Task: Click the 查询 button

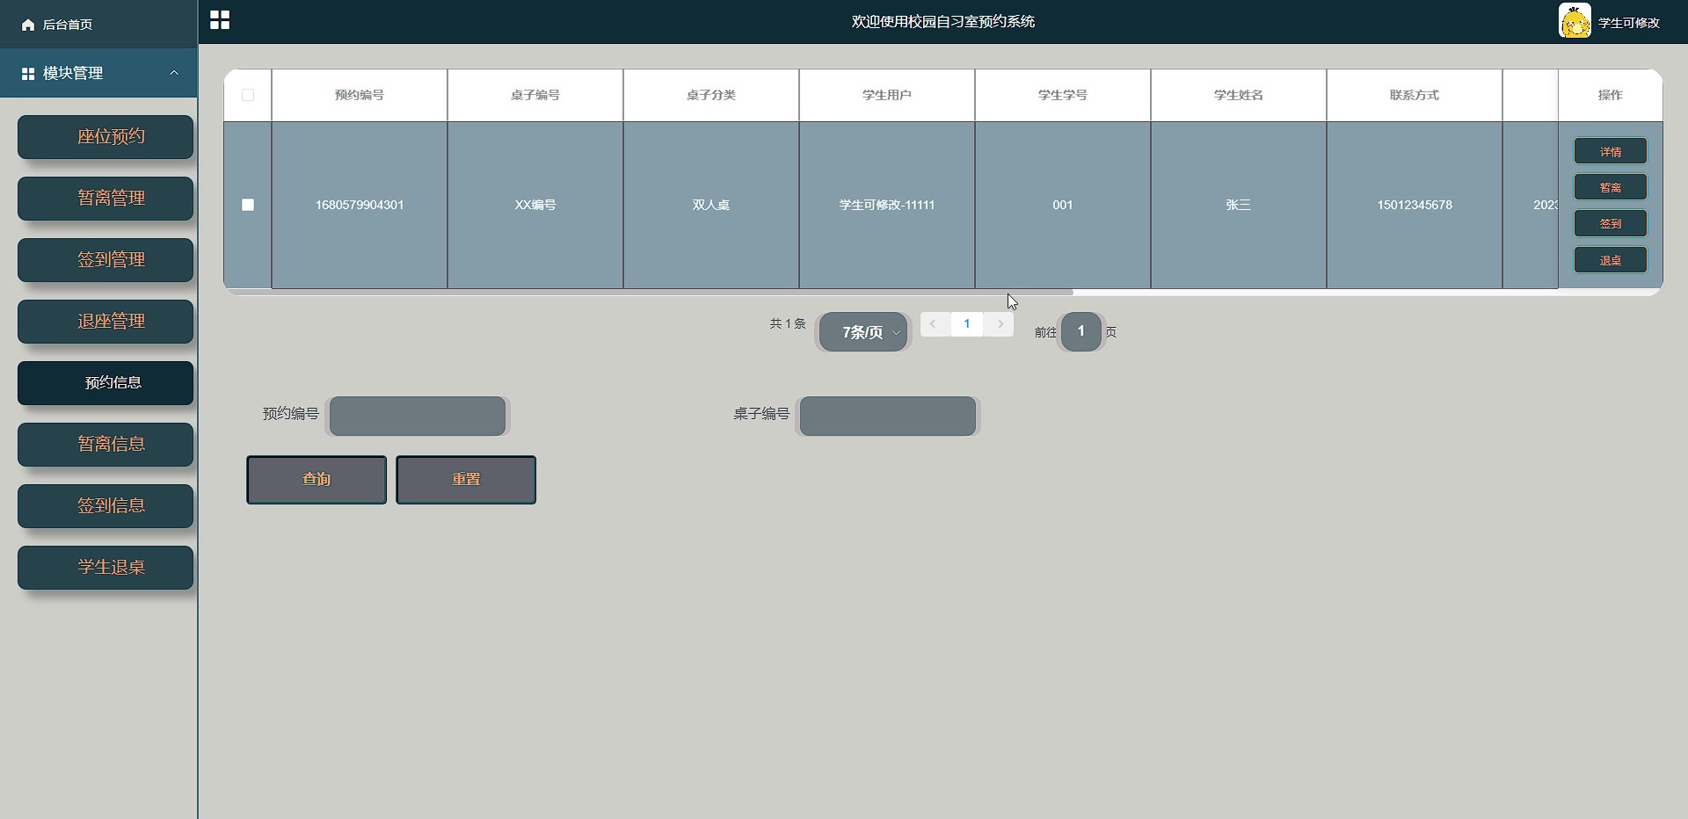Action: pyautogui.click(x=316, y=480)
